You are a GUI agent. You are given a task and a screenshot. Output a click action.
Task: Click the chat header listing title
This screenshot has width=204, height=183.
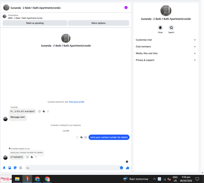(x=35, y=8)
